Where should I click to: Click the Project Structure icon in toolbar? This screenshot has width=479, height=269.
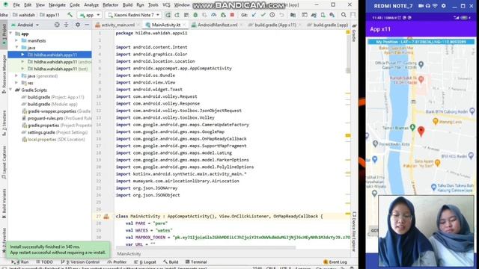293,15
